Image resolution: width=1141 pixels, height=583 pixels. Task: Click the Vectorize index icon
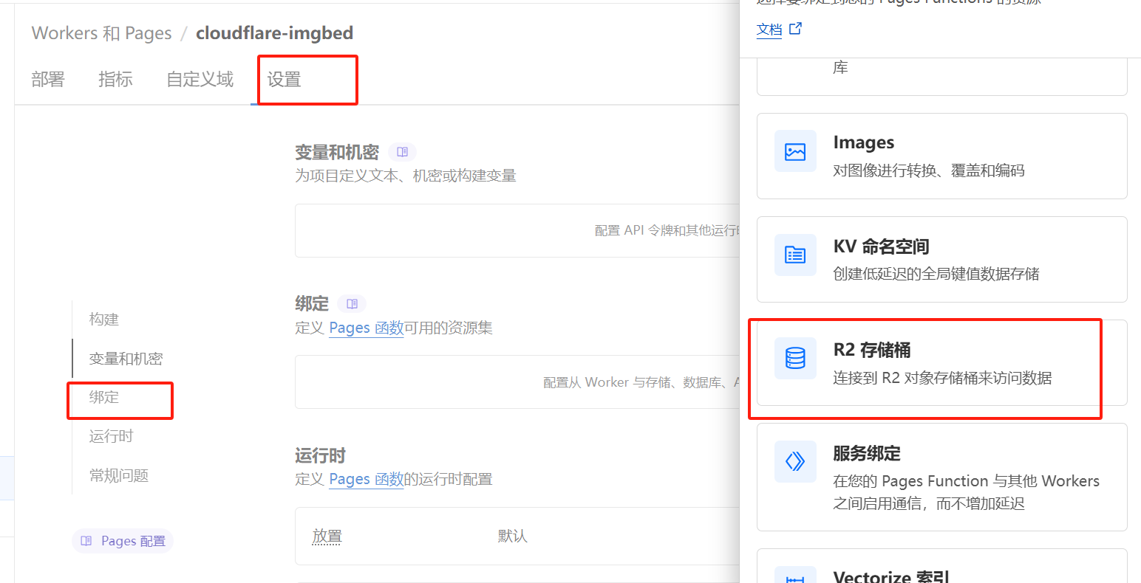pos(795,576)
